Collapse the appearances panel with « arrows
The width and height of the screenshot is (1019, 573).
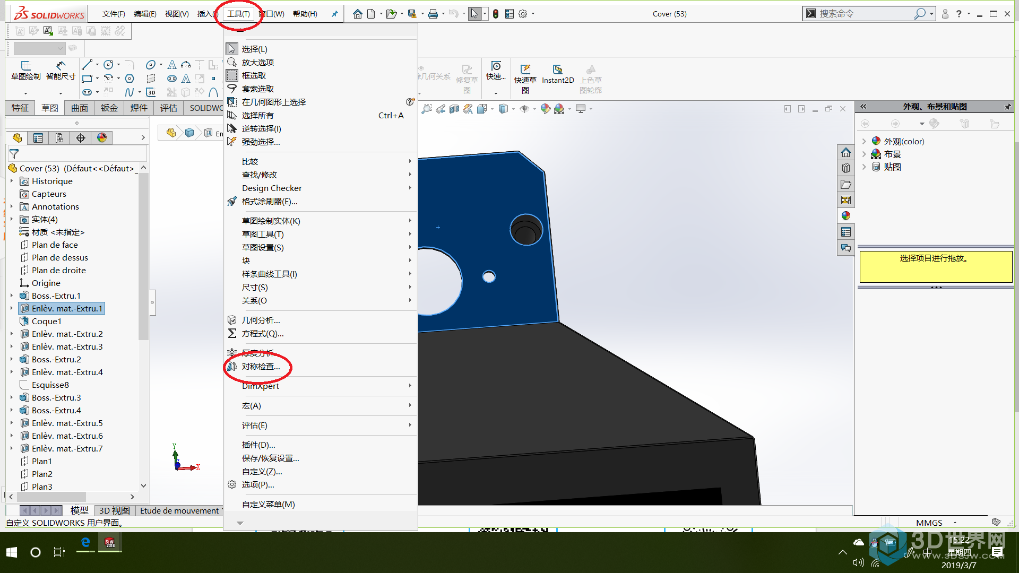tap(863, 106)
